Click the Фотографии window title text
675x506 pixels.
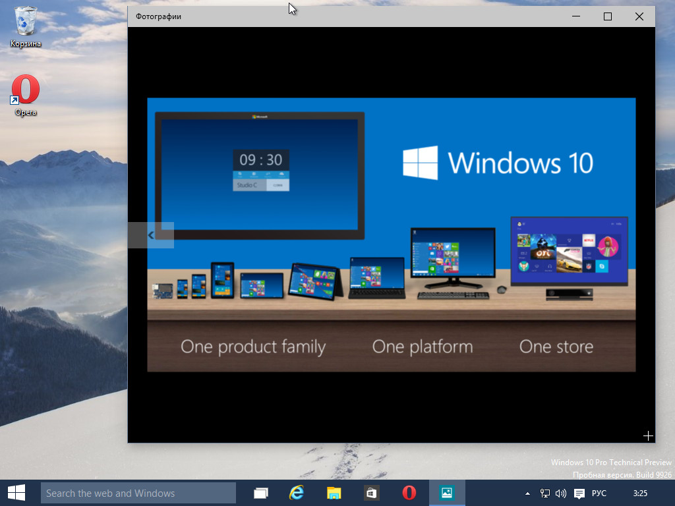click(x=158, y=16)
